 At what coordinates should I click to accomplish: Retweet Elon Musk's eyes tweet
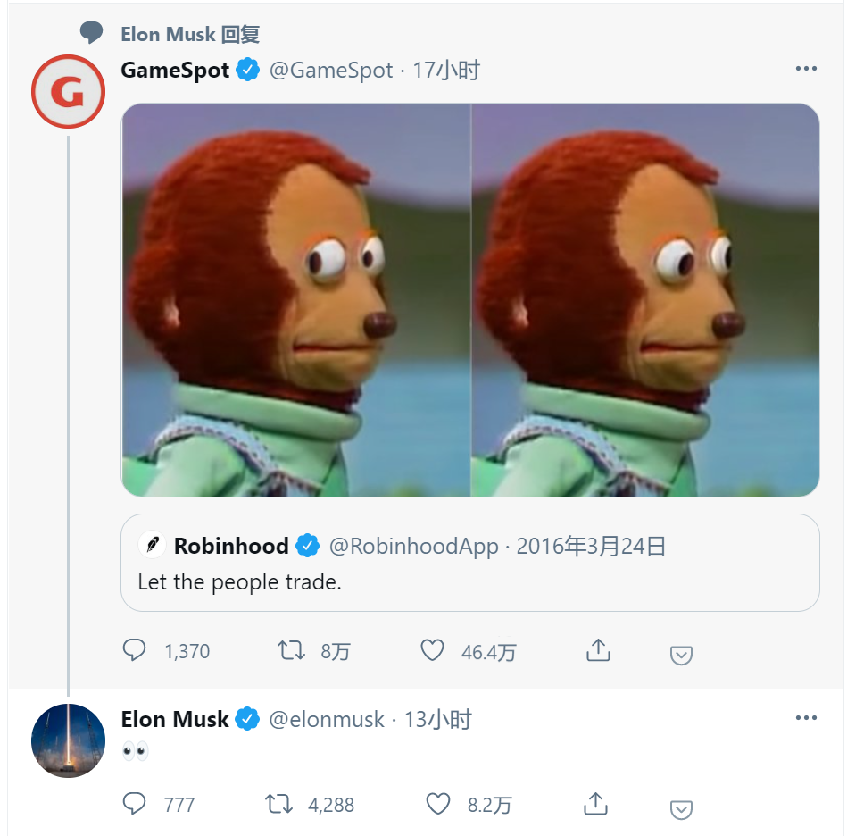point(279,805)
